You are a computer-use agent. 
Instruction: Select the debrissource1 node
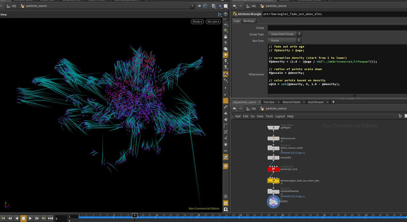point(273,139)
